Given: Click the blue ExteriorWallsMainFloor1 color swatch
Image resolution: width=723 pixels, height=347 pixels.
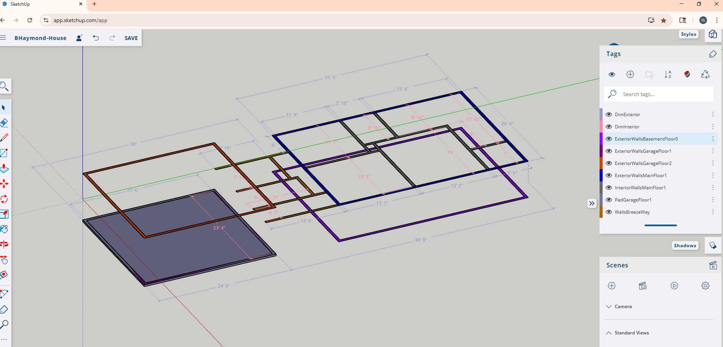Looking at the screenshot, I should (x=601, y=175).
